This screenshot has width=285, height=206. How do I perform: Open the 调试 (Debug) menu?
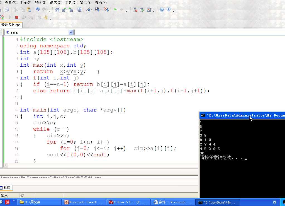[x=56, y=3]
